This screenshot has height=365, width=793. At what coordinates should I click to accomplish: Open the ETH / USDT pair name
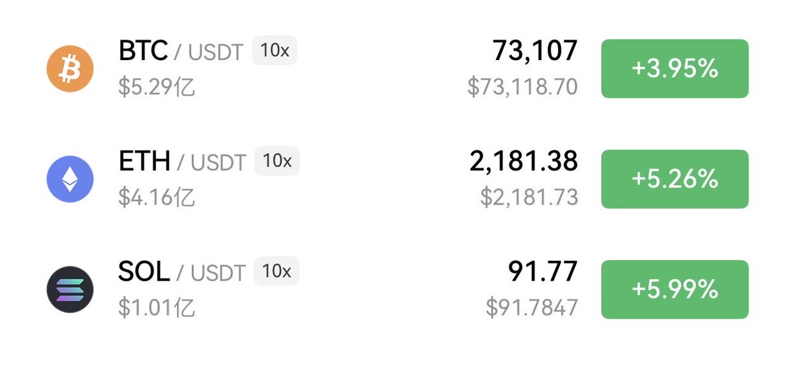181,162
